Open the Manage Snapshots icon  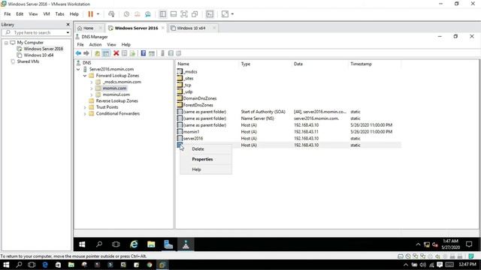point(148,14)
